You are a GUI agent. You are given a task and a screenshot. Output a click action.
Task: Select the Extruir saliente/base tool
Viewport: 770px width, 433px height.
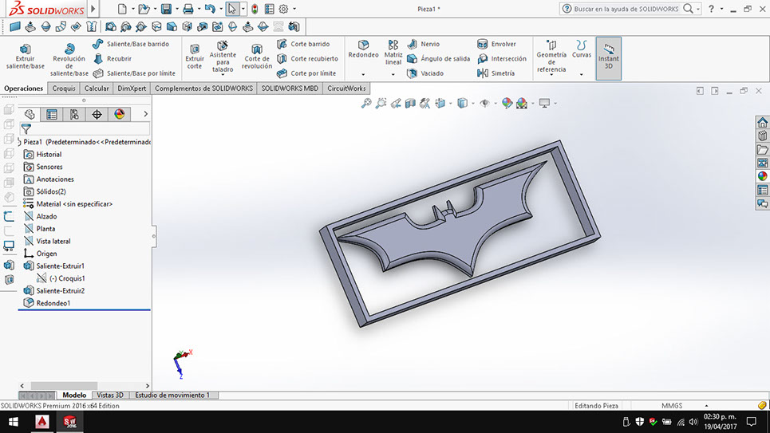25,57
